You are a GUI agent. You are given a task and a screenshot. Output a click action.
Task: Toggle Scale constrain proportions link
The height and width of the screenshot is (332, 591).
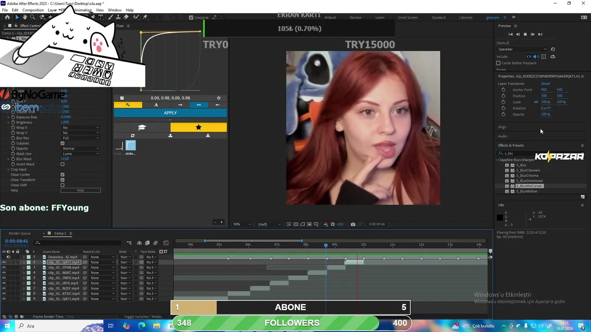tap(536, 102)
